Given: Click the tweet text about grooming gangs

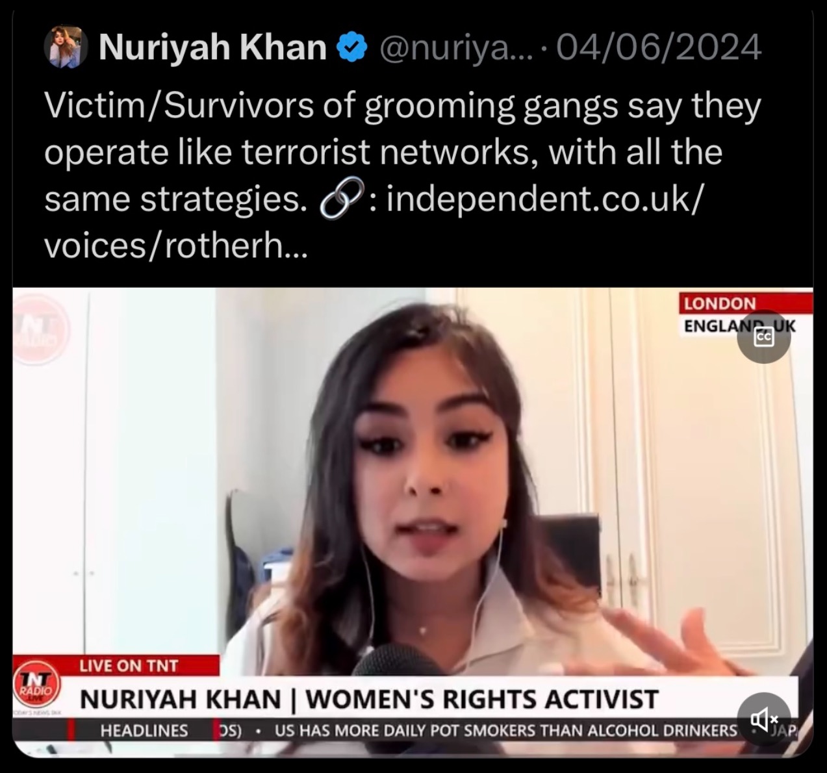Looking at the screenshot, I should tap(403, 151).
